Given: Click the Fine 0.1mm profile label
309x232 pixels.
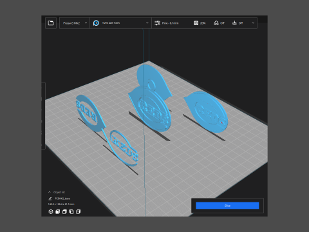Looking at the screenshot, I should [x=170, y=23].
